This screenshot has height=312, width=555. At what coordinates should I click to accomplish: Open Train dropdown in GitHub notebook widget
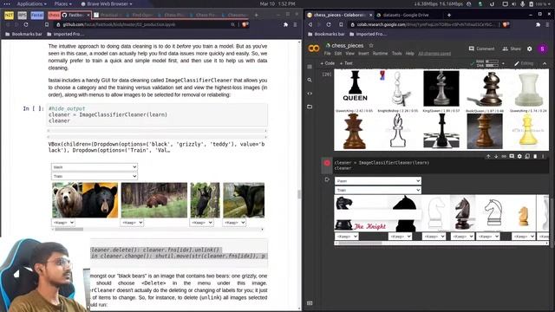pyautogui.click(x=95, y=176)
